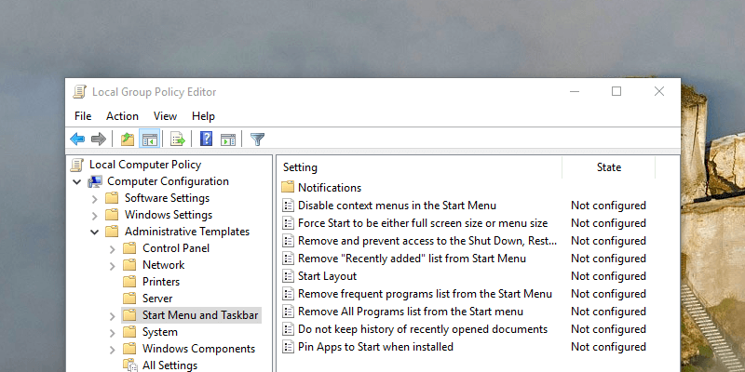Click the Back arrow toolbar icon
Screen dimensions: 745x372
click(77, 139)
